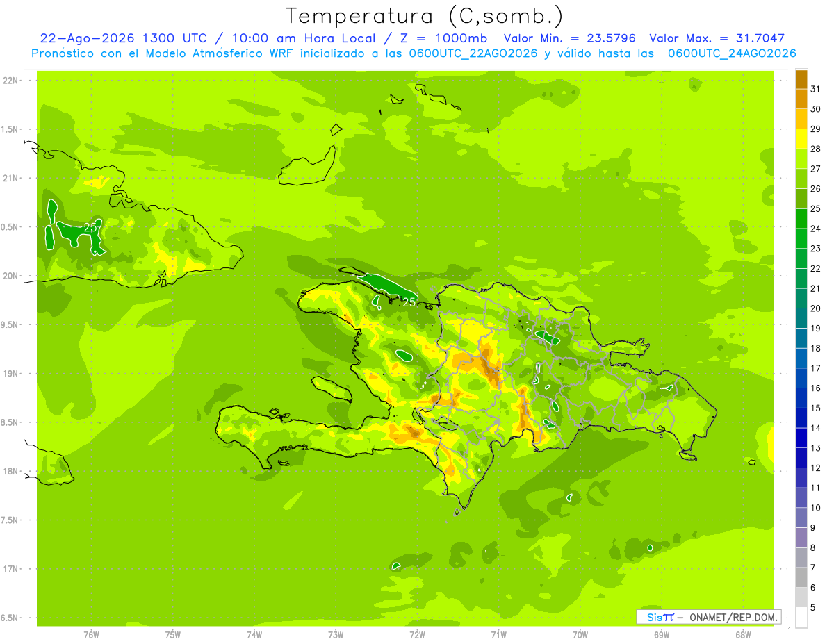
Task: Click the '22N' latitude label
Action: pos(10,80)
